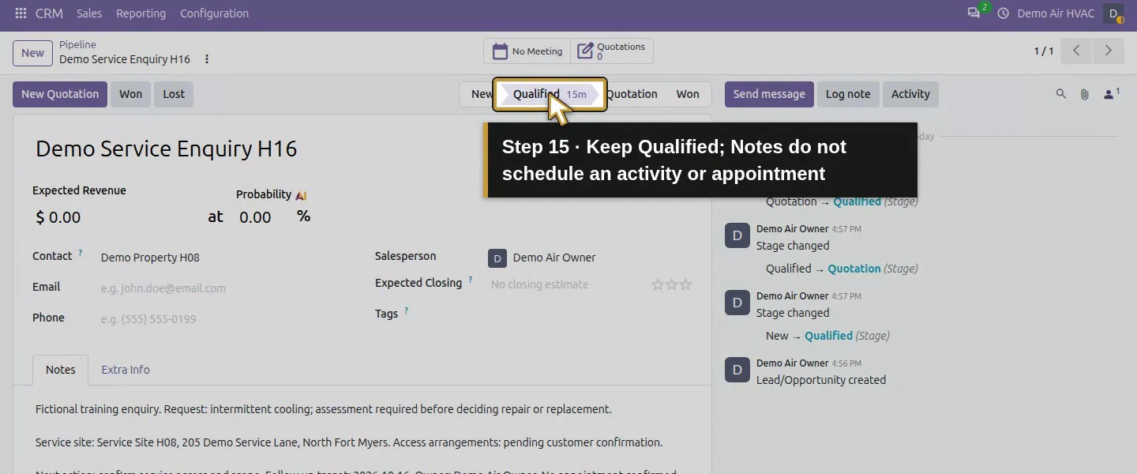Open the conversations messages icon
Viewport: 1137px width, 474px height.
974,13
